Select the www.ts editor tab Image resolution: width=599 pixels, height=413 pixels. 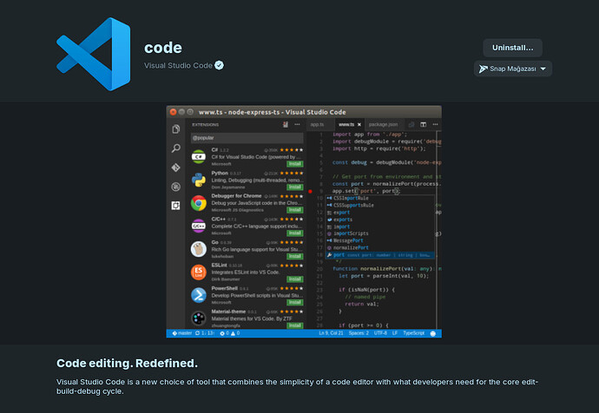(346, 124)
